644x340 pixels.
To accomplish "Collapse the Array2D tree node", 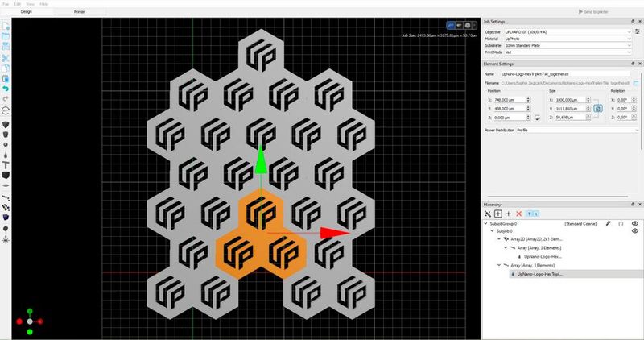I will [x=499, y=238].
